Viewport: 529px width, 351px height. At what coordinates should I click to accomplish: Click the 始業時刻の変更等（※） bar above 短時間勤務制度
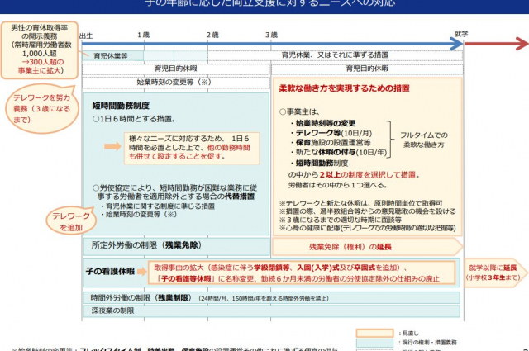(x=176, y=82)
